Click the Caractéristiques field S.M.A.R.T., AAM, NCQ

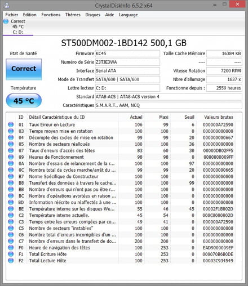coord(169,105)
